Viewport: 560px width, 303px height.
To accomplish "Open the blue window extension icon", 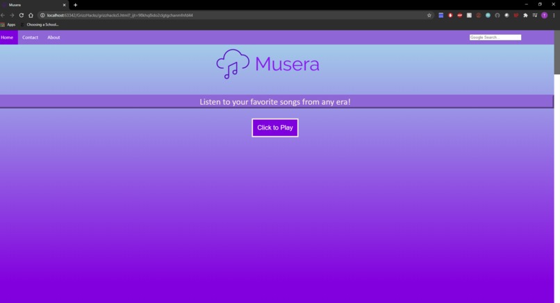I will tap(441, 15).
